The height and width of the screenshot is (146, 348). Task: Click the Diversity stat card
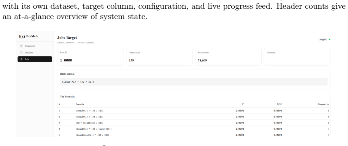pyautogui.click(x=297, y=57)
